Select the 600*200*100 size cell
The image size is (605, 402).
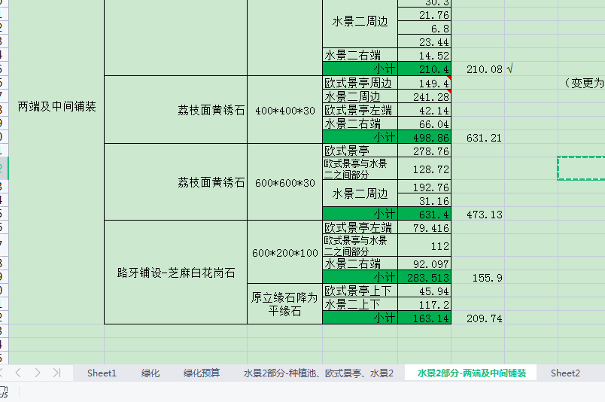(284, 251)
